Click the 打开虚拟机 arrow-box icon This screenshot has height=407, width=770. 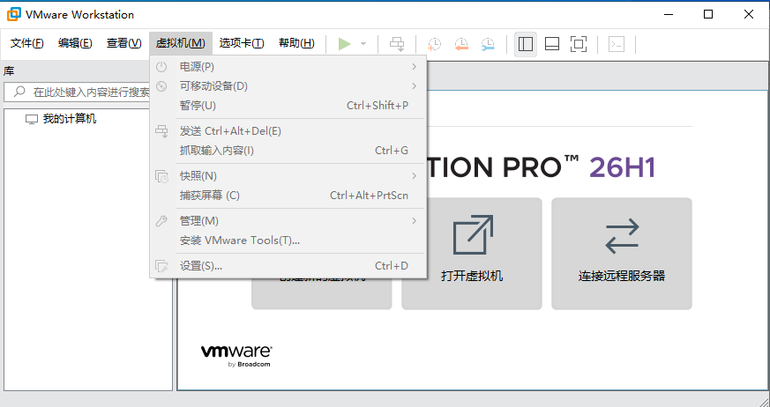(x=473, y=235)
